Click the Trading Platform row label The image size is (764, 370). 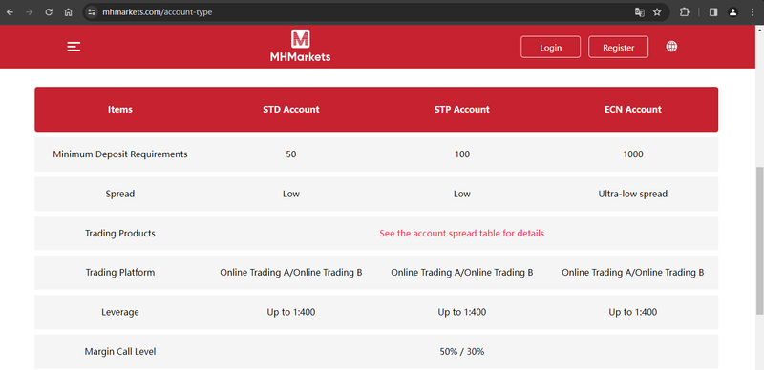click(x=120, y=272)
